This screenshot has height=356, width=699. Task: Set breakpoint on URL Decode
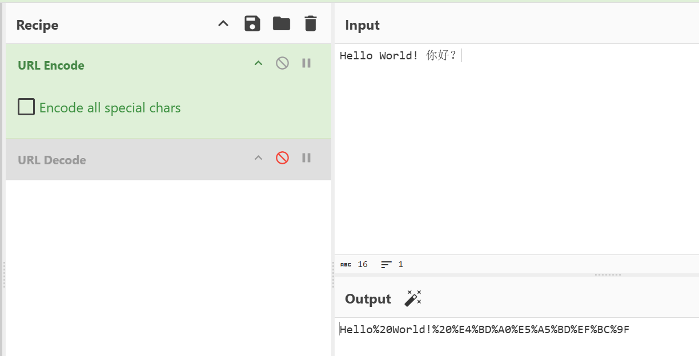point(307,158)
